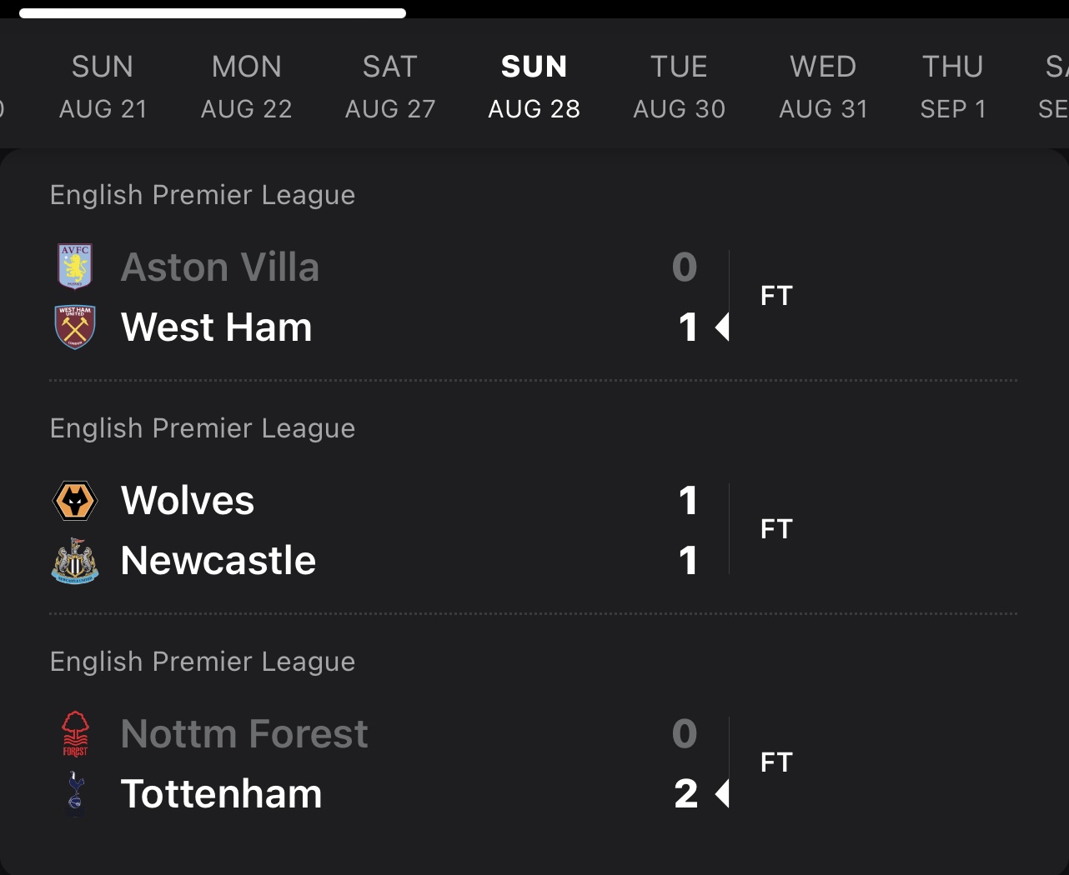The image size is (1069, 875).
Task: Open the Wolves team name
Action: tap(188, 501)
